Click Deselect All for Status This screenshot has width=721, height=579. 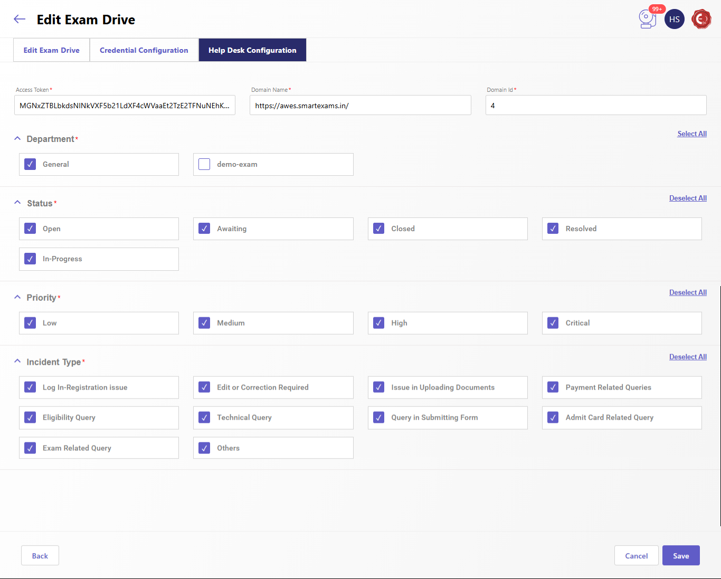pyautogui.click(x=687, y=198)
